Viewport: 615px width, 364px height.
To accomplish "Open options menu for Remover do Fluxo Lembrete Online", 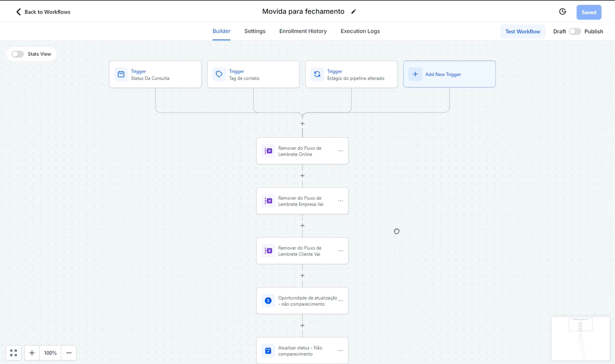I will pos(341,151).
